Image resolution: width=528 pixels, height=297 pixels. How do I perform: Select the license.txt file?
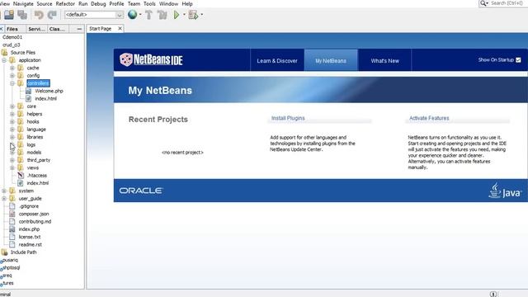(30, 237)
